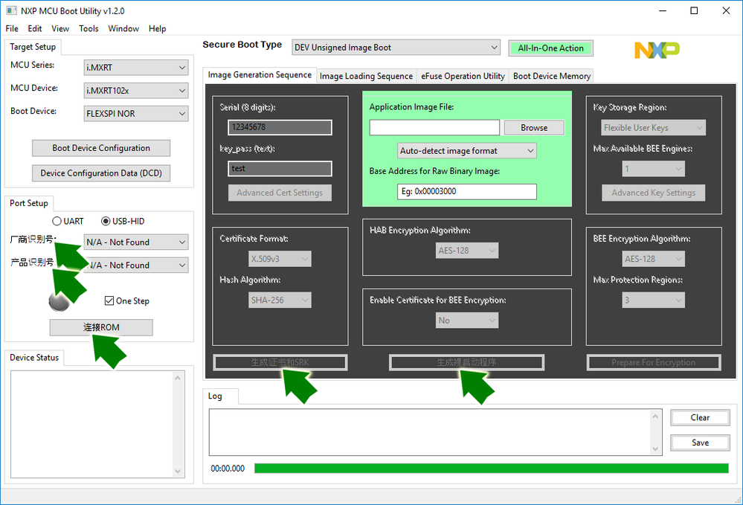
Task: Click the green progress bar
Action: (x=492, y=469)
